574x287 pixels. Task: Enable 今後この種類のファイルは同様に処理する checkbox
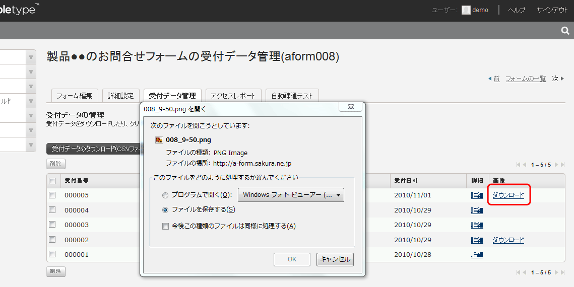(165, 226)
